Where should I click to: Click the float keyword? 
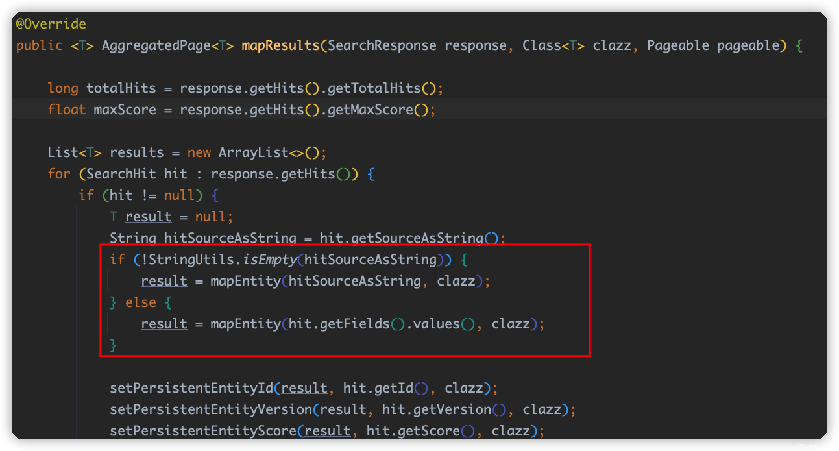coord(67,110)
